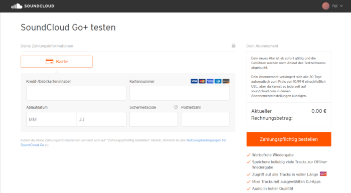351x193 pixels.
Task: Click the GO+ badge icon
Action: coord(323,174)
